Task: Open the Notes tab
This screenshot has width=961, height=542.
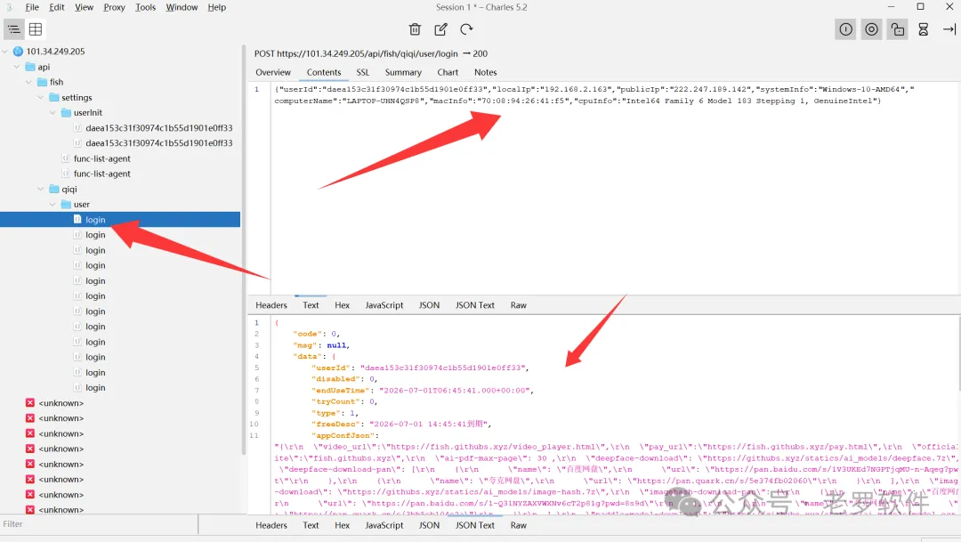Action: 486,72
